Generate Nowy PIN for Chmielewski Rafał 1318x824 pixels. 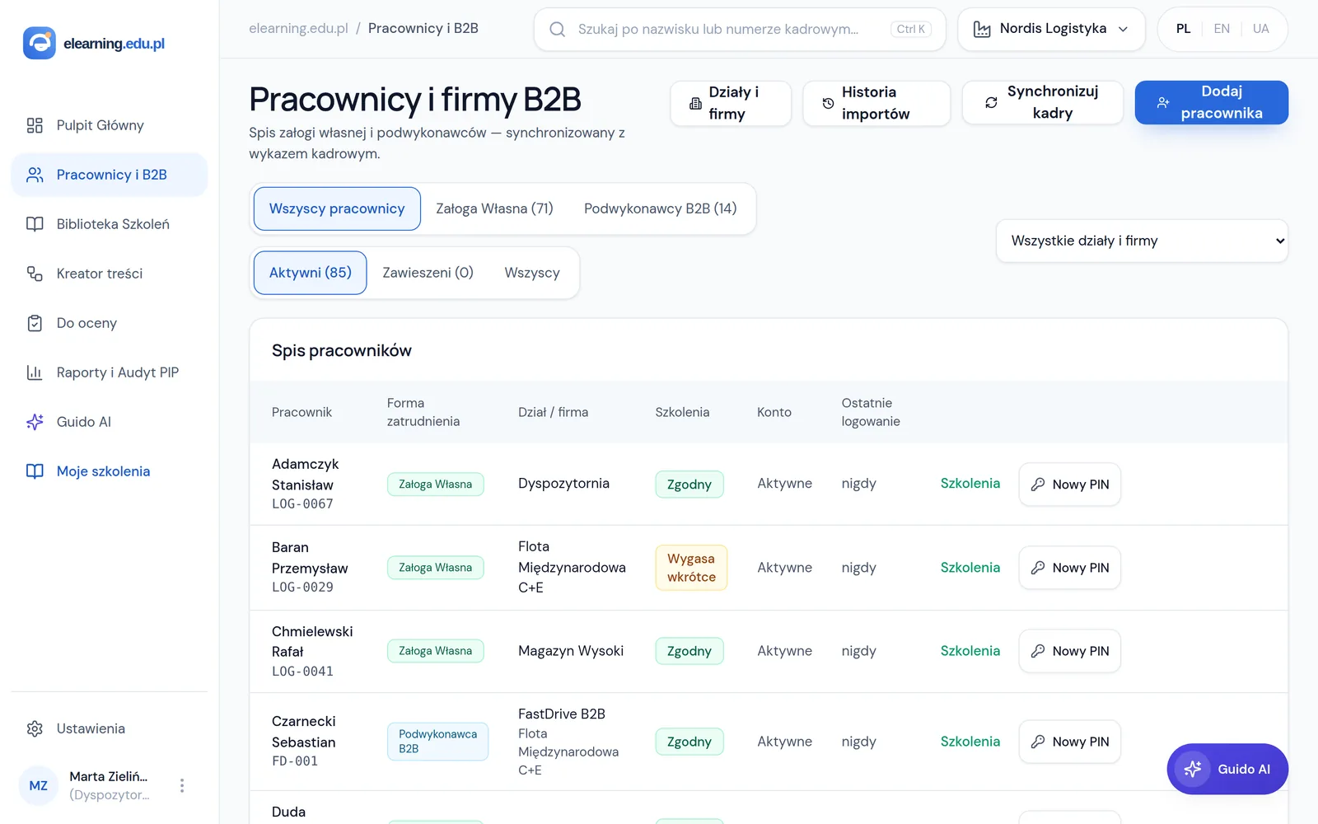(1069, 651)
